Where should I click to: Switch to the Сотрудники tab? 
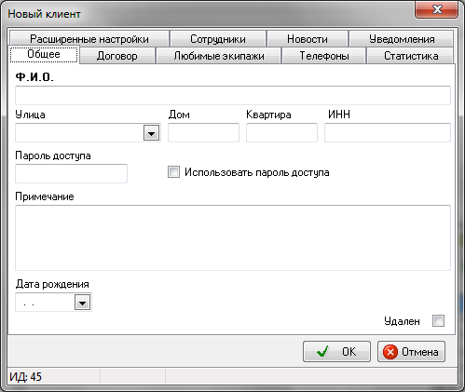(218, 39)
